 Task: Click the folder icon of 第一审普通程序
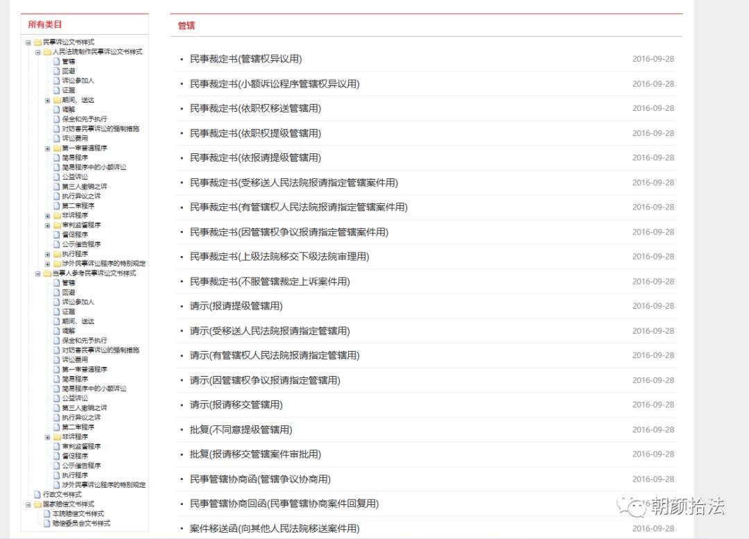point(57,148)
